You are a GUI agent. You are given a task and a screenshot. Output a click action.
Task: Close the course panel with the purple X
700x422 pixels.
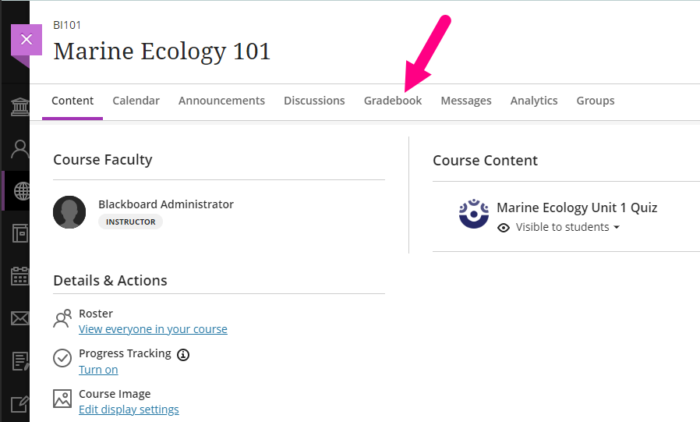click(27, 40)
